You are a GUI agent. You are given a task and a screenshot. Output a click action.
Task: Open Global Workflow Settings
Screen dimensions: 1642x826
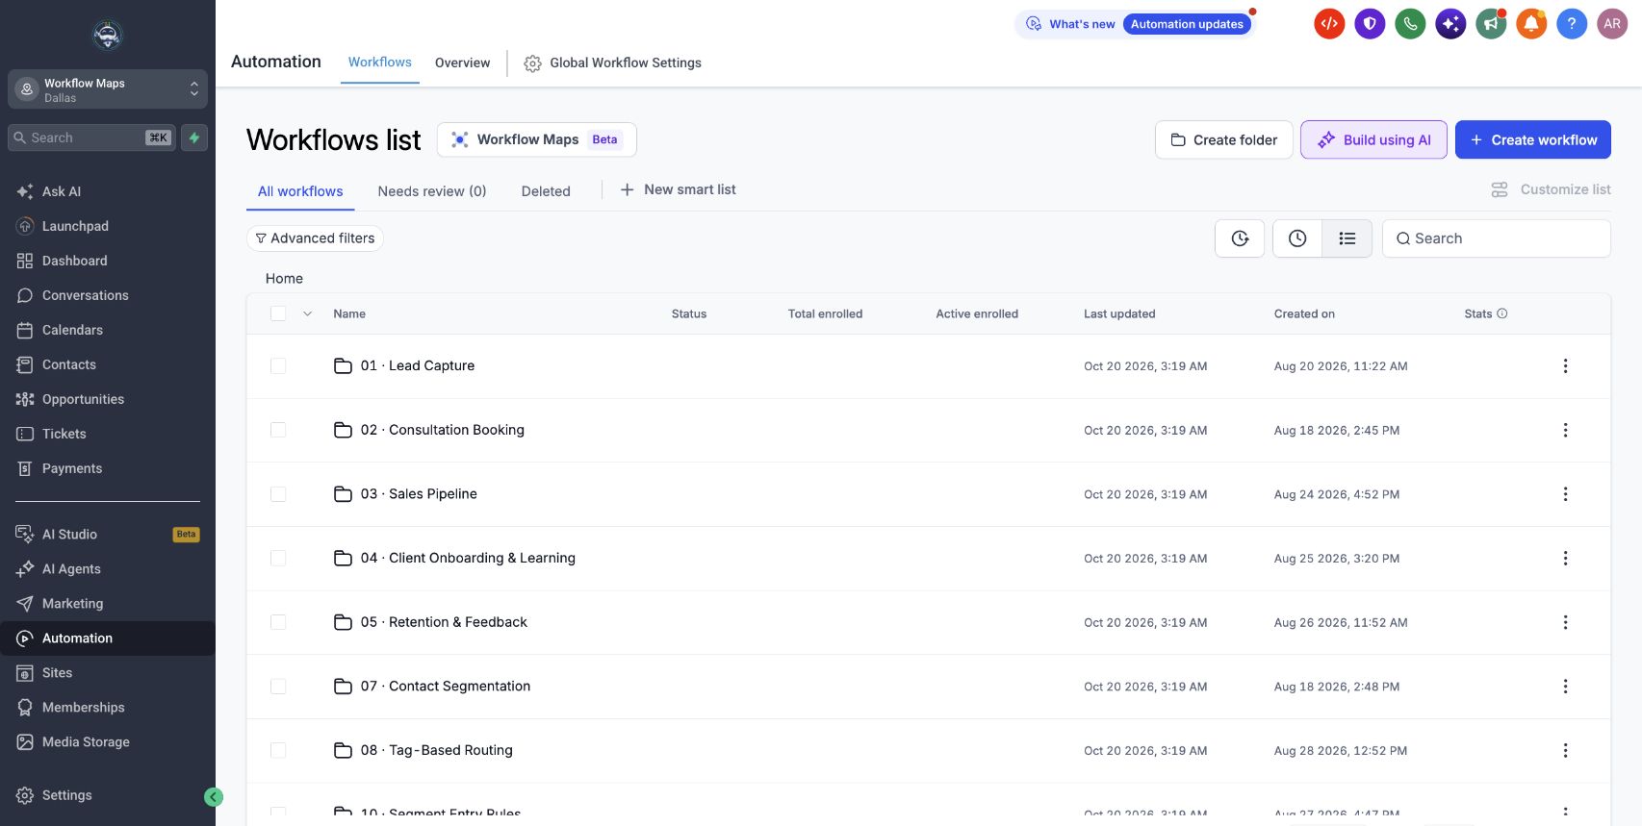coord(613,63)
